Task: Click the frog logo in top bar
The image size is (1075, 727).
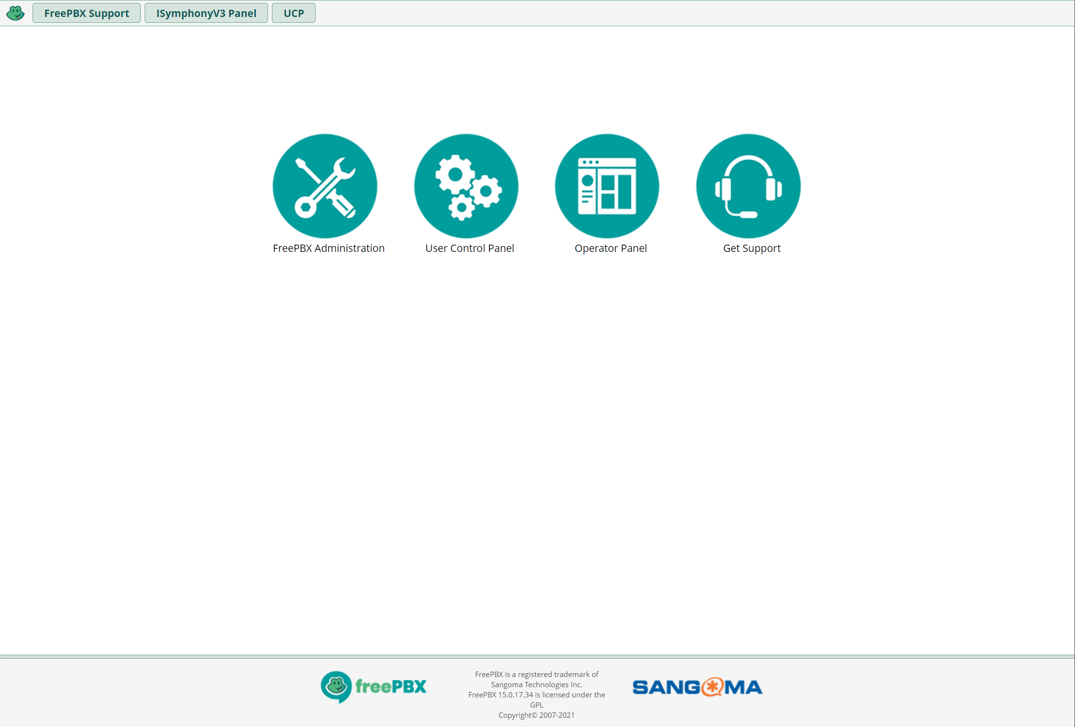Action: coord(16,13)
